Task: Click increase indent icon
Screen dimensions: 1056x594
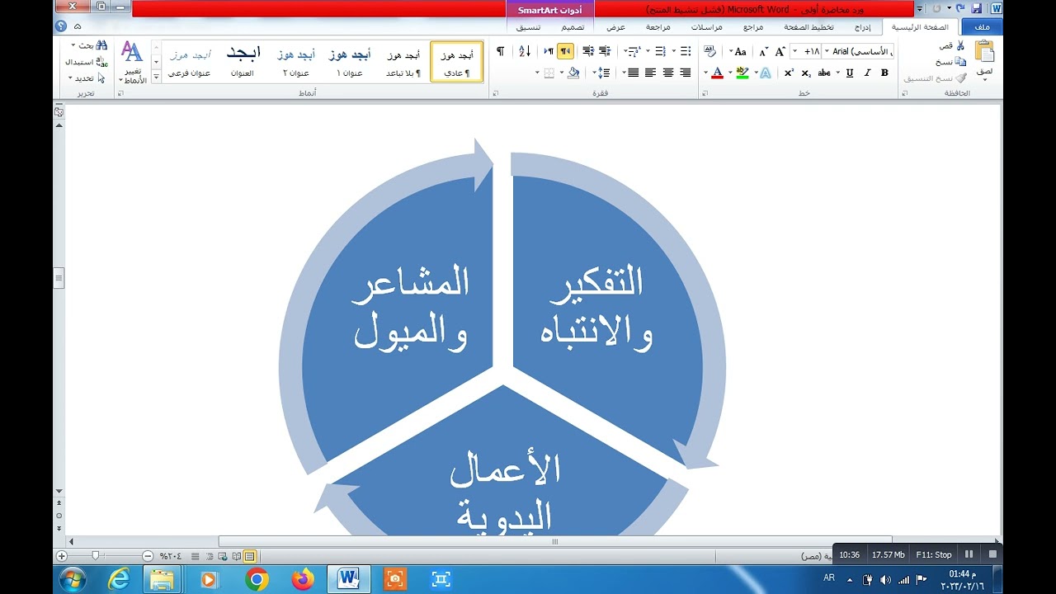Action: tap(587, 51)
